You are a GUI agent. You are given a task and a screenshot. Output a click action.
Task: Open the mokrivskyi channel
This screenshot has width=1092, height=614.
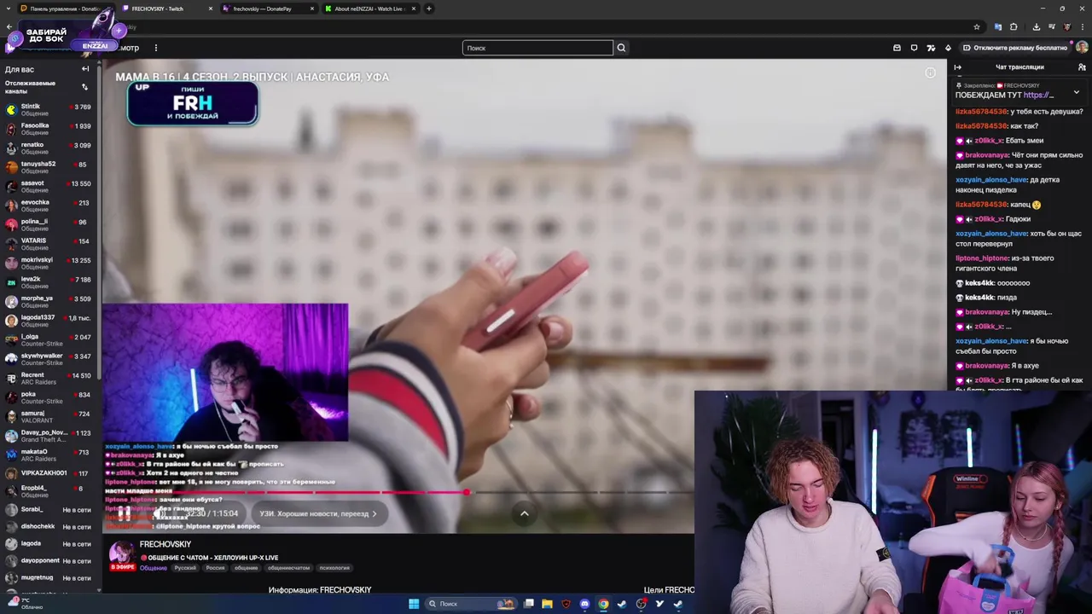pyautogui.click(x=50, y=264)
